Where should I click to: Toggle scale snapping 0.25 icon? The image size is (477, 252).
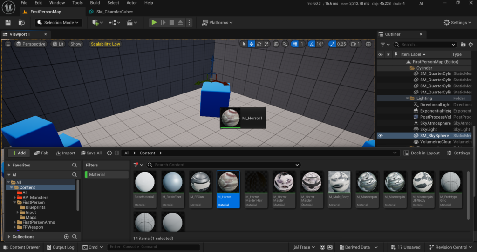click(332, 44)
